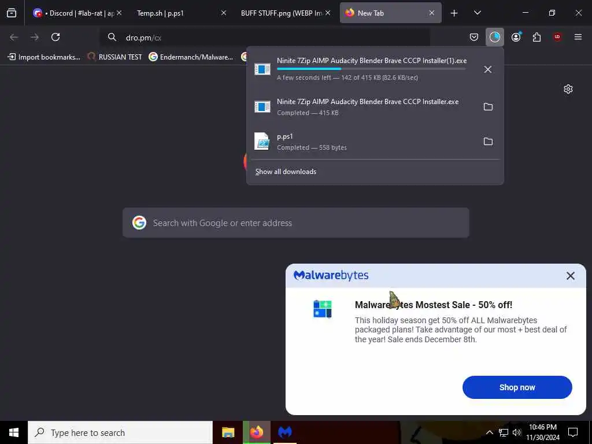592x444 pixels.
Task: Click the taskbar Type here to search box
Action: [x=120, y=432]
